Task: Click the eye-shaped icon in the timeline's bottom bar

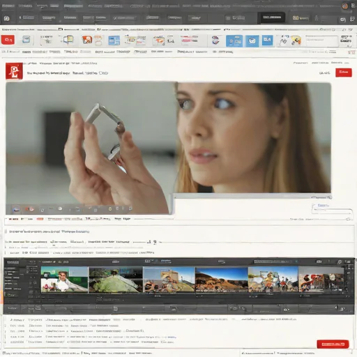Action: pyautogui.click(x=286, y=310)
